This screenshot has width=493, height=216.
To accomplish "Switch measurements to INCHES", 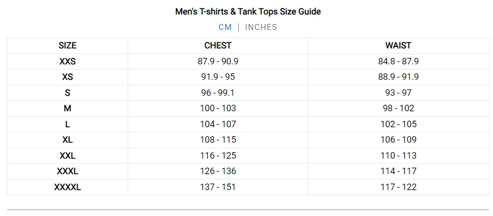I will coord(261,27).
